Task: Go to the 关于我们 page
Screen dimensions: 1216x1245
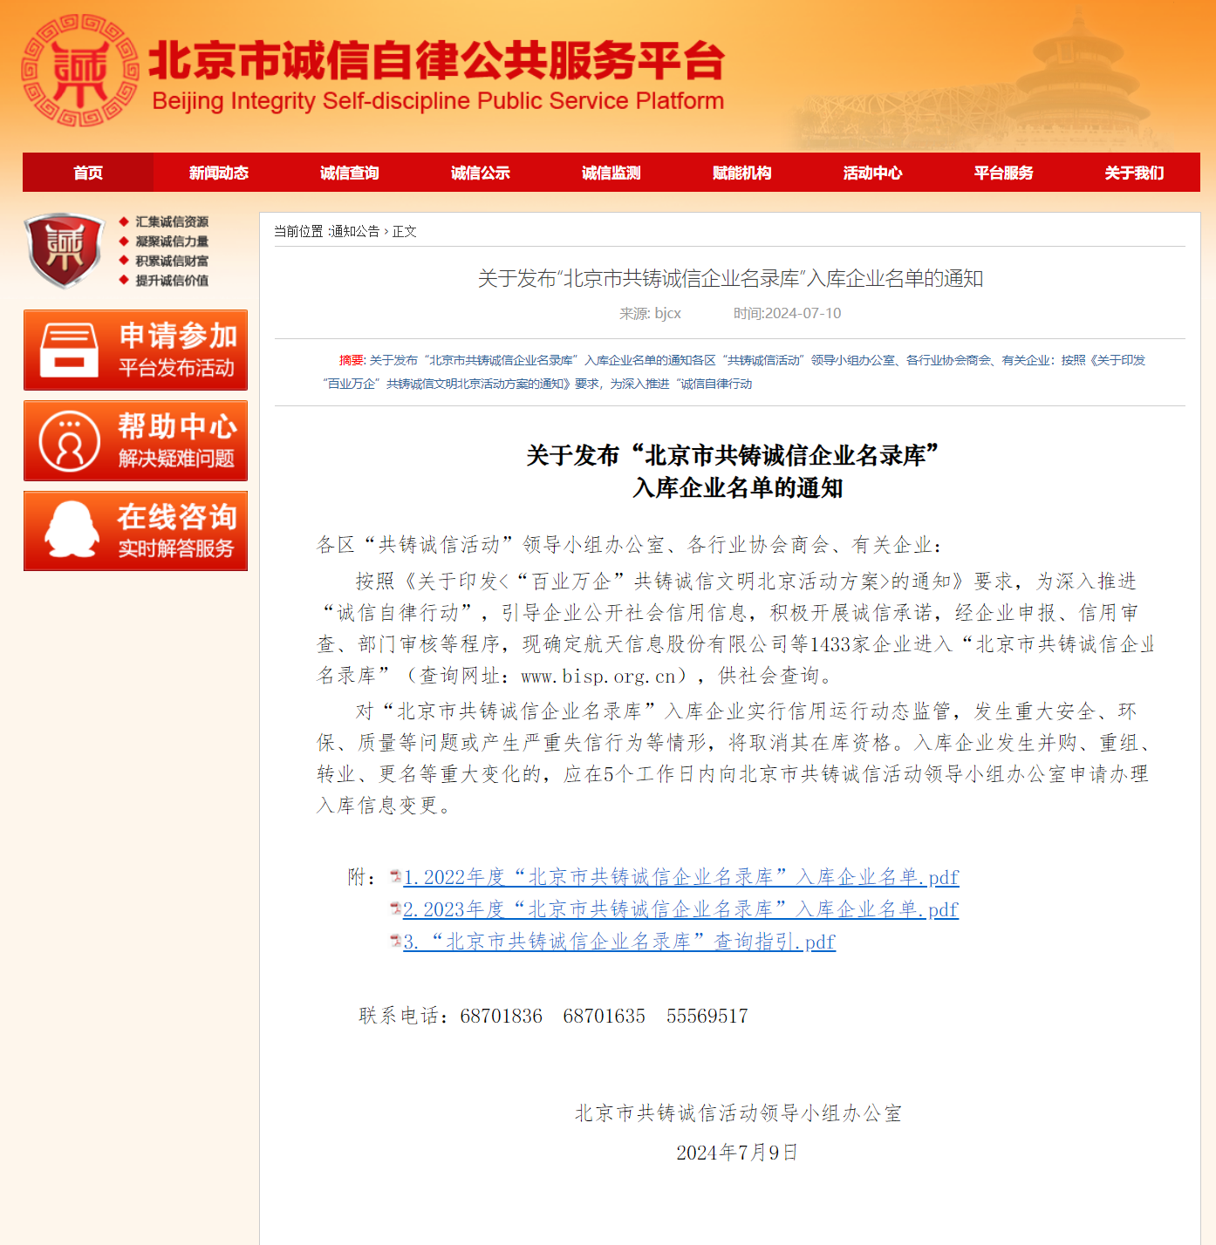Action: 1134,173
